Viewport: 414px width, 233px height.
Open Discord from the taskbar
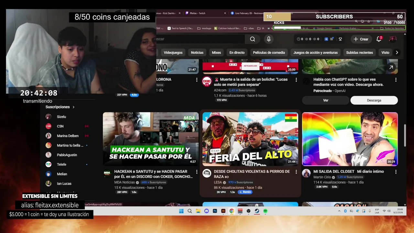206,211
